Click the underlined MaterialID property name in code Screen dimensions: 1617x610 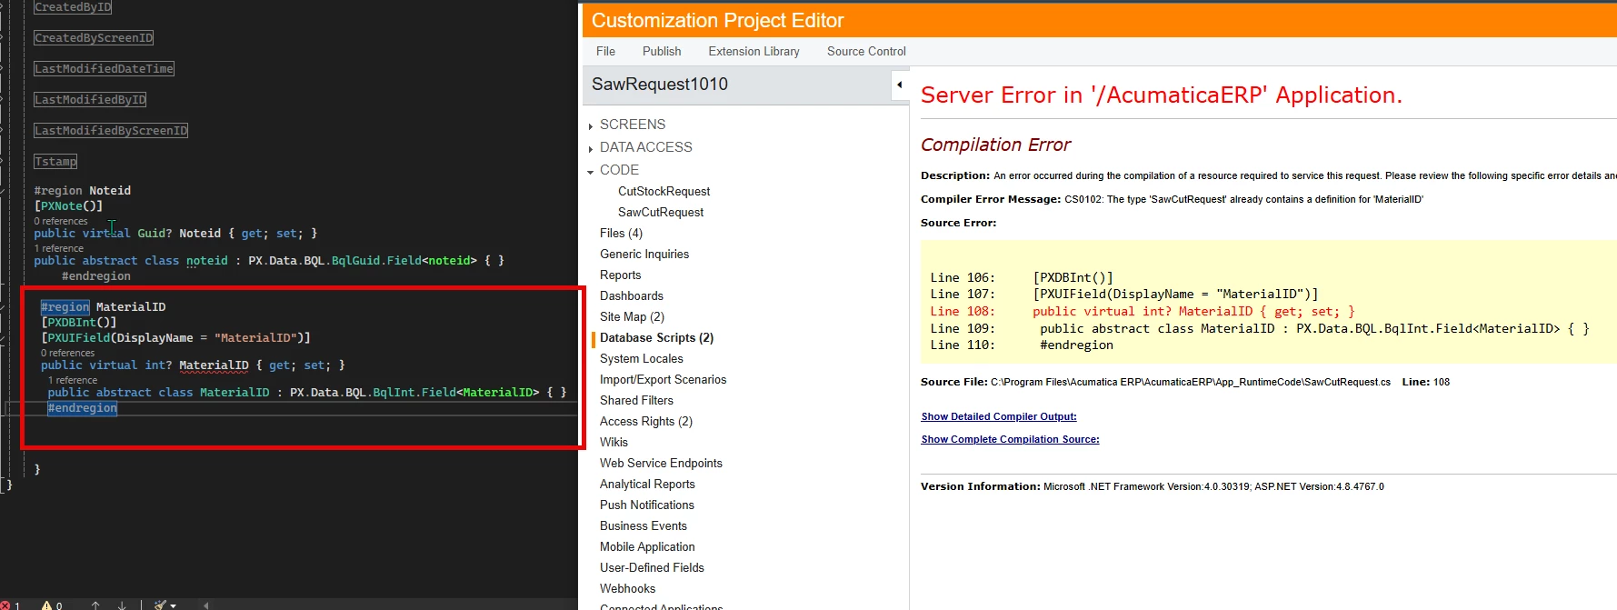(x=214, y=365)
